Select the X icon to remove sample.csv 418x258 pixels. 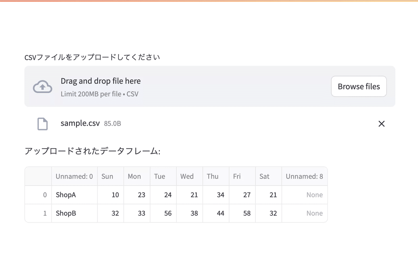coord(381,124)
